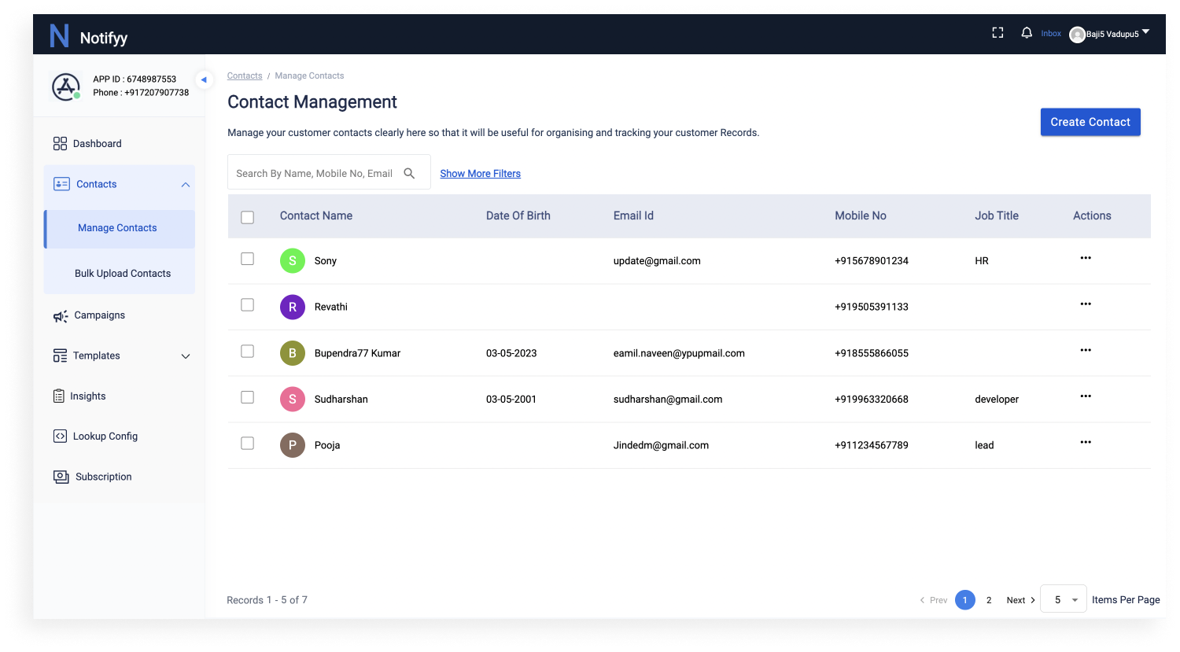Image resolution: width=1180 pixels, height=652 pixels.
Task: Click the Notifyy N logo
Action: click(59, 35)
